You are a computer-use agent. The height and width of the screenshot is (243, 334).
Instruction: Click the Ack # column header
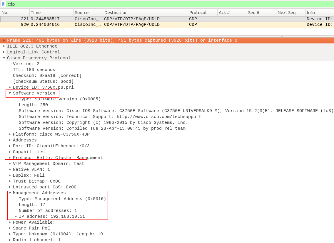tap(232, 13)
